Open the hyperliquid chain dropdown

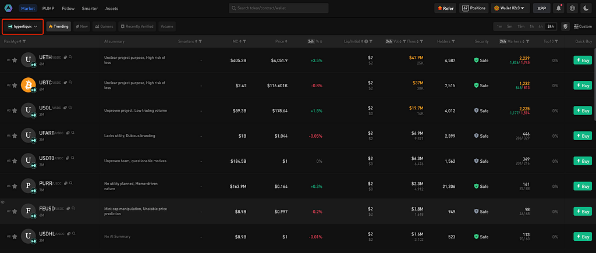[x=23, y=27]
